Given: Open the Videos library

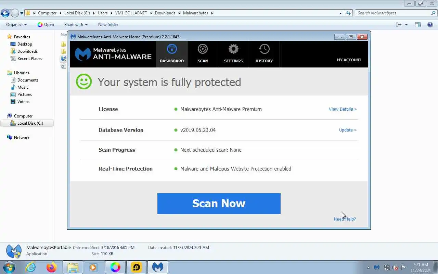Looking at the screenshot, I should point(23,102).
